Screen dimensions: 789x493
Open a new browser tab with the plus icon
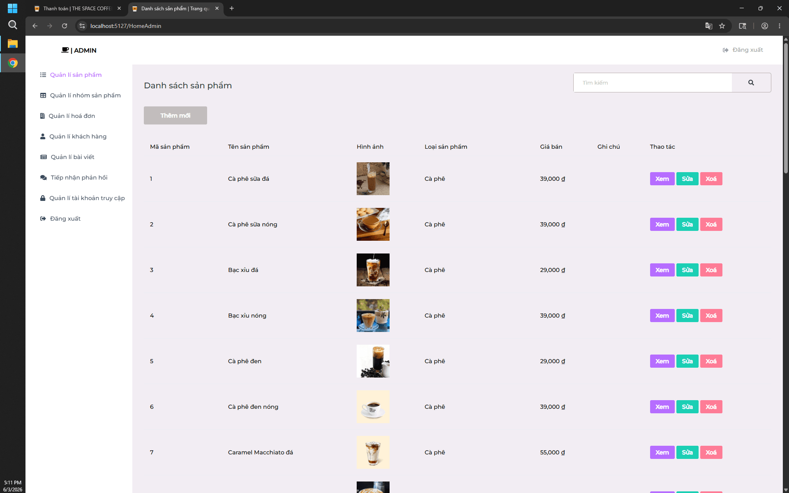tap(232, 8)
